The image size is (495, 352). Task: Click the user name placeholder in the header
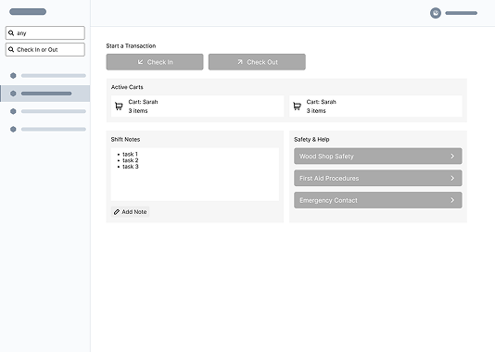point(462,13)
